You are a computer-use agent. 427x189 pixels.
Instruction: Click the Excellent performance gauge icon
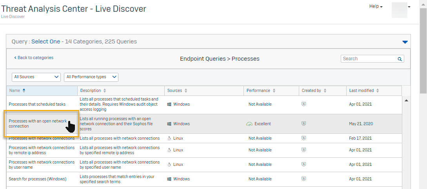coord(249,124)
